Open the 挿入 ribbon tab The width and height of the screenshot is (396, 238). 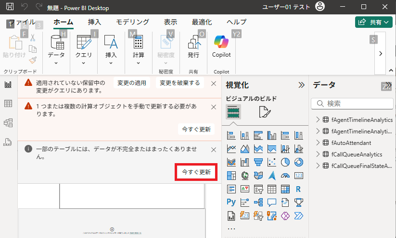(x=94, y=22)
